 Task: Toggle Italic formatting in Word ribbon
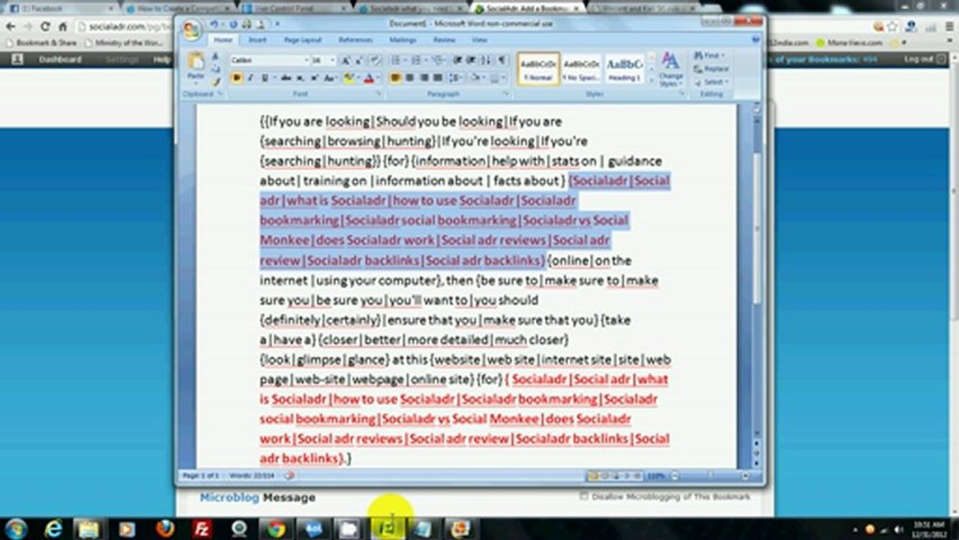(x=250, y=78)
